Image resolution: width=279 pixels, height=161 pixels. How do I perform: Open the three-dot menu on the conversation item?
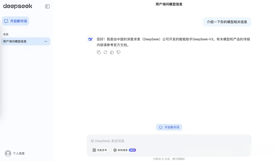pyautogui.click(x=46, y=41)
